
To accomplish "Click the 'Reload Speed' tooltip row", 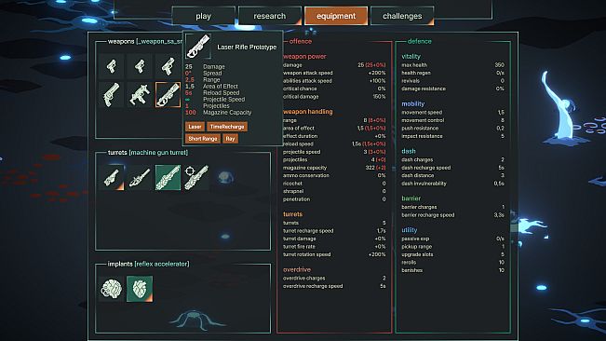I will click(x=212, y=93).
